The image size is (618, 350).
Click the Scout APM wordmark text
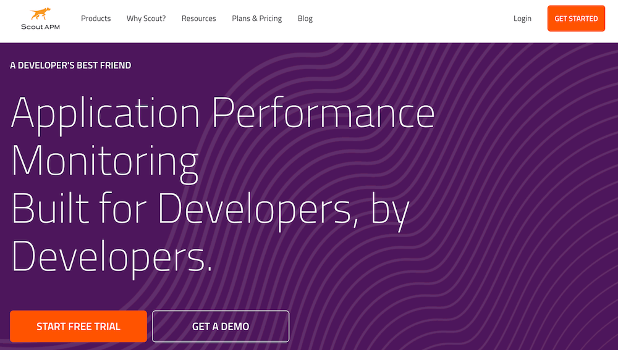coord(40,27)
